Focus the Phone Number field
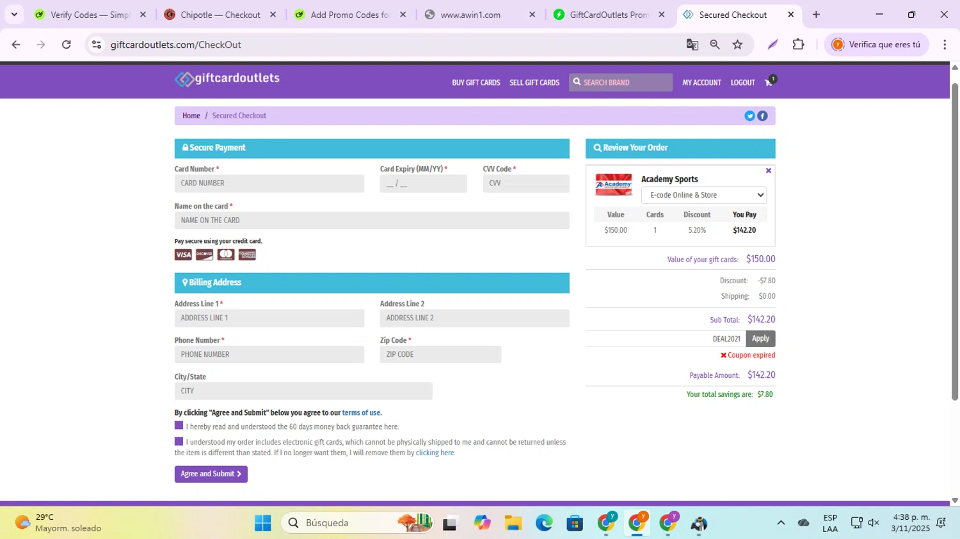 click(x=269, y=355)
